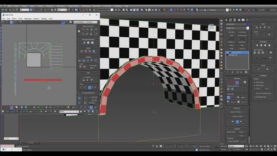Click the Straighten Selection icon in Reshape Elements
277x156 pixels.
coord(84,42)
